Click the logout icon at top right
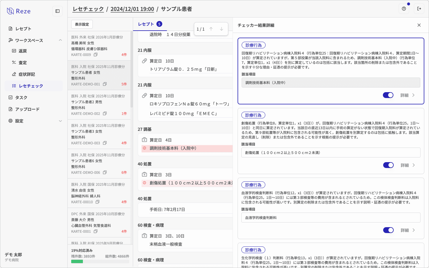Viewport: 429px width, 268px height. click(419, 8)
